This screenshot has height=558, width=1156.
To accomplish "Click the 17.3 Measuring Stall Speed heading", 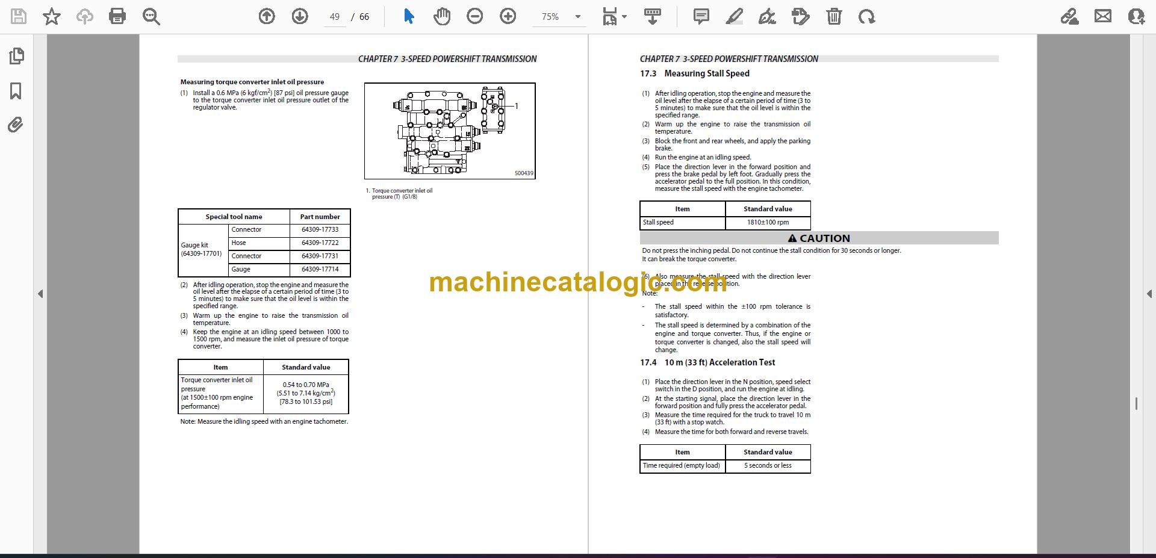I will pyautogui.click(x=695, y=73).
